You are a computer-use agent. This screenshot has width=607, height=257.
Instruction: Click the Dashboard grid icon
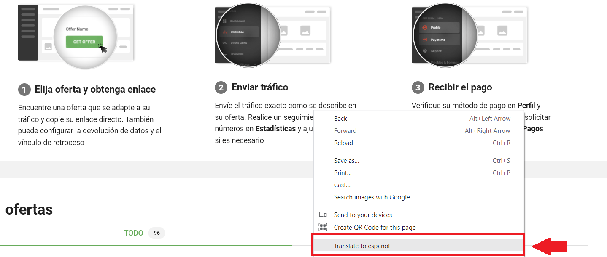click(x=224, y=21)
